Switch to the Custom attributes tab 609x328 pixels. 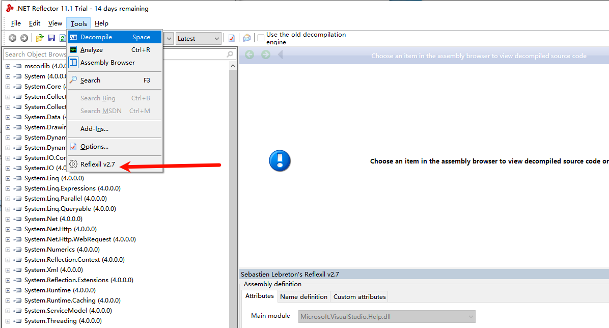pyautogui.click(x=359, y=296)
